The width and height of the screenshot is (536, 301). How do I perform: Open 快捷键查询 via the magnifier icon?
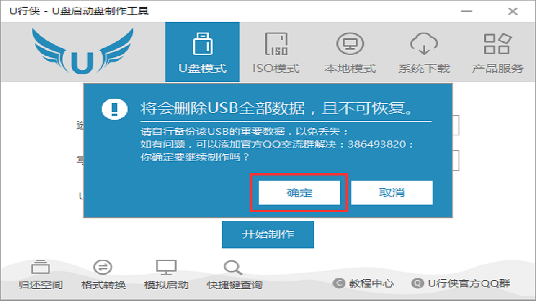tap(233, 266)
